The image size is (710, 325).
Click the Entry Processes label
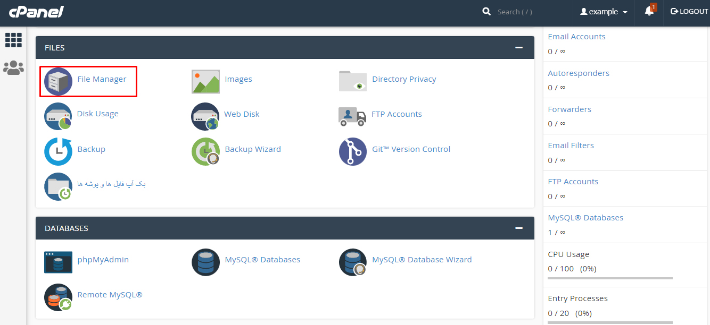click(577, 298)
